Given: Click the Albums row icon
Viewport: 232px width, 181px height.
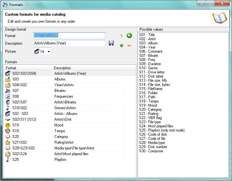Looking at the screenshot, I should [x=8, y=79].
